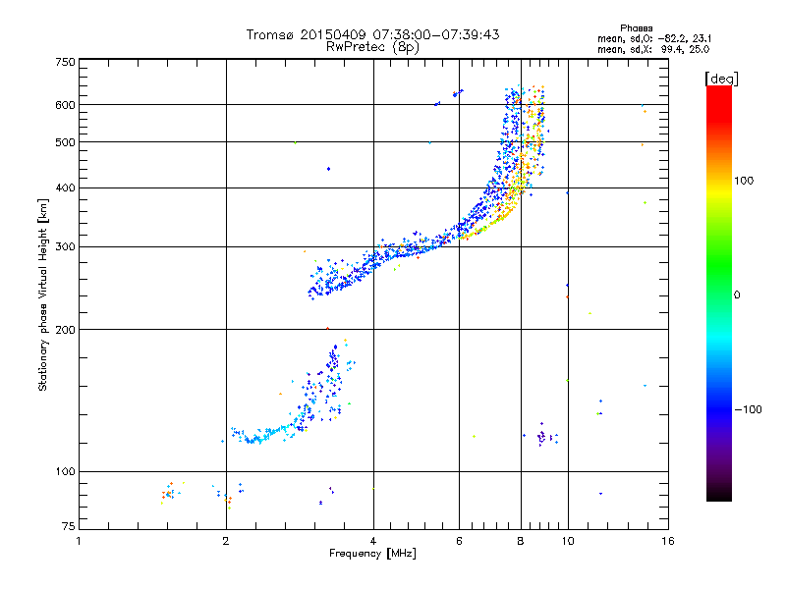Click y-axis tick label '400'
The height and width of the screenshot is (589, 786).
tap(65, 187)
